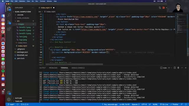This screenshot has width=189, height=106.
Task: Click the red MJML preview icon
Action: click(x=164, y=8)
